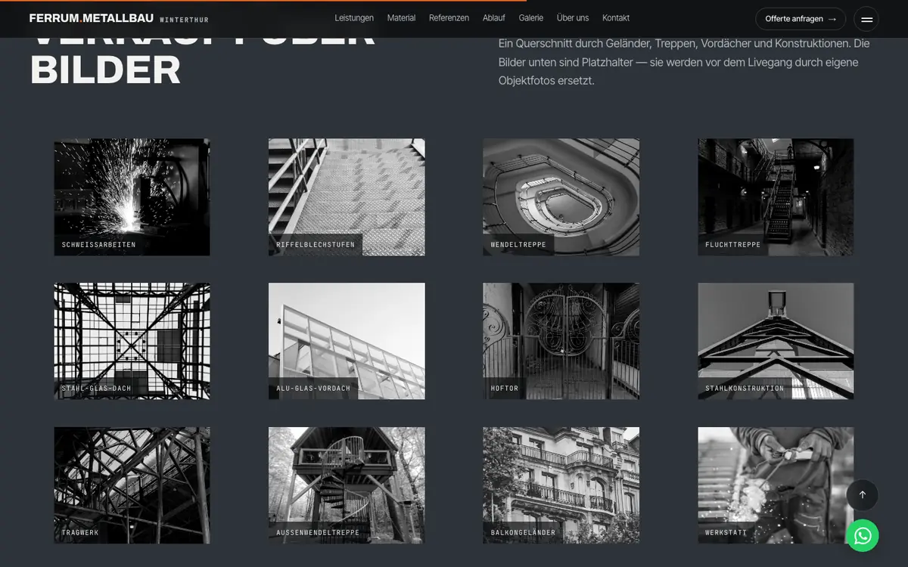Image resolution: width=908 pixels, height=567 pixels.
Task: Select the Fluchttreppe gallery image
Action: coord(776,197)
